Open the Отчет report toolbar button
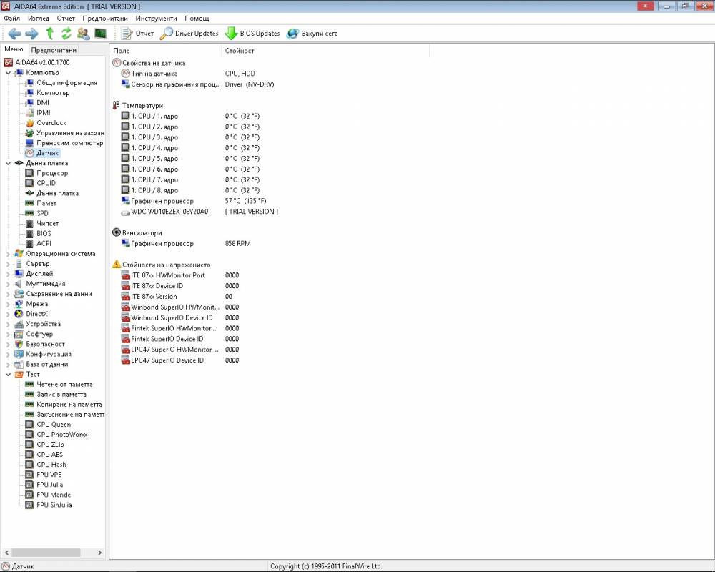 pos(137,34)
